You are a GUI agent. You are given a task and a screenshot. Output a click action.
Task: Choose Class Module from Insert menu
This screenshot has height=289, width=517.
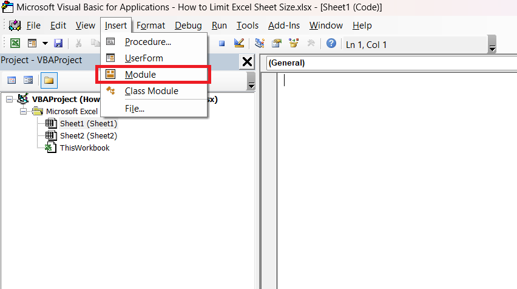point(154,91)
